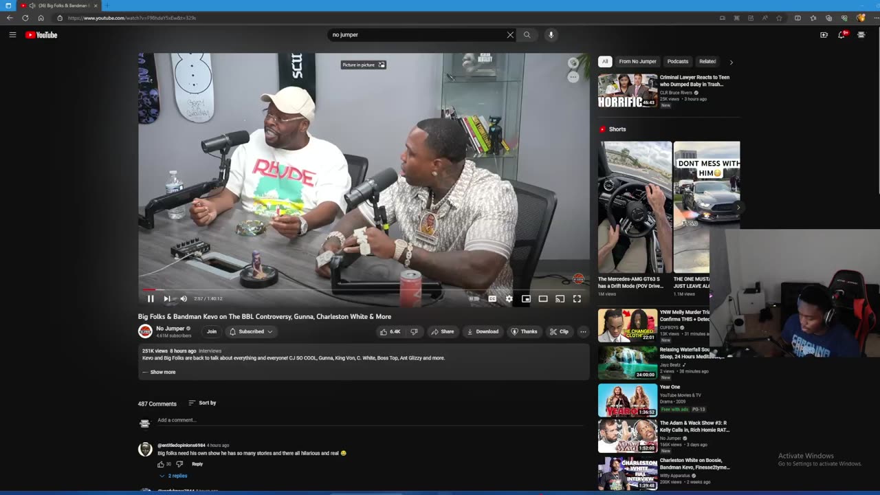Open the YouTube hamburger guide menu

point(12,34)
